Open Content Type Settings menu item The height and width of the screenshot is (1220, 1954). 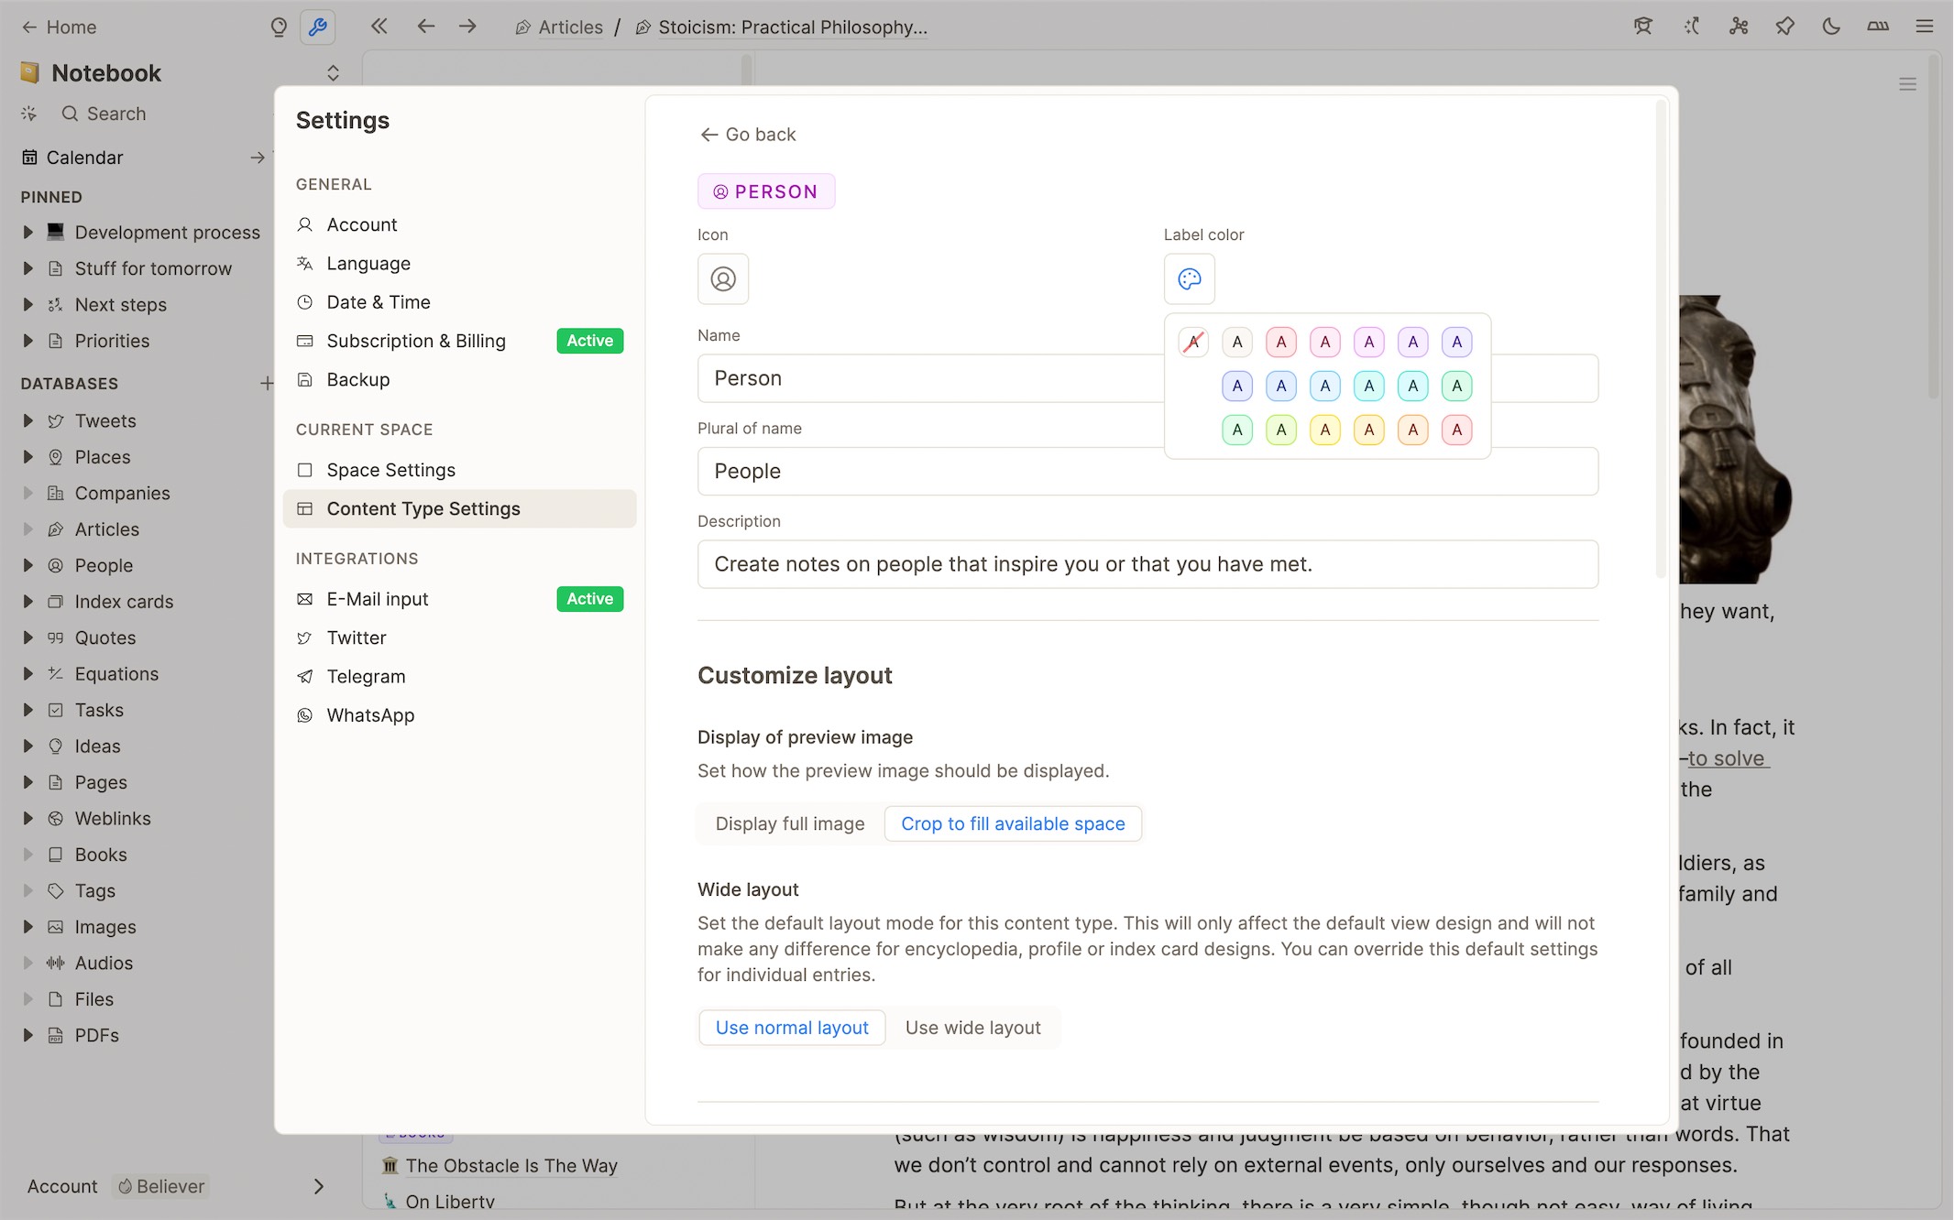coord(423,507)
